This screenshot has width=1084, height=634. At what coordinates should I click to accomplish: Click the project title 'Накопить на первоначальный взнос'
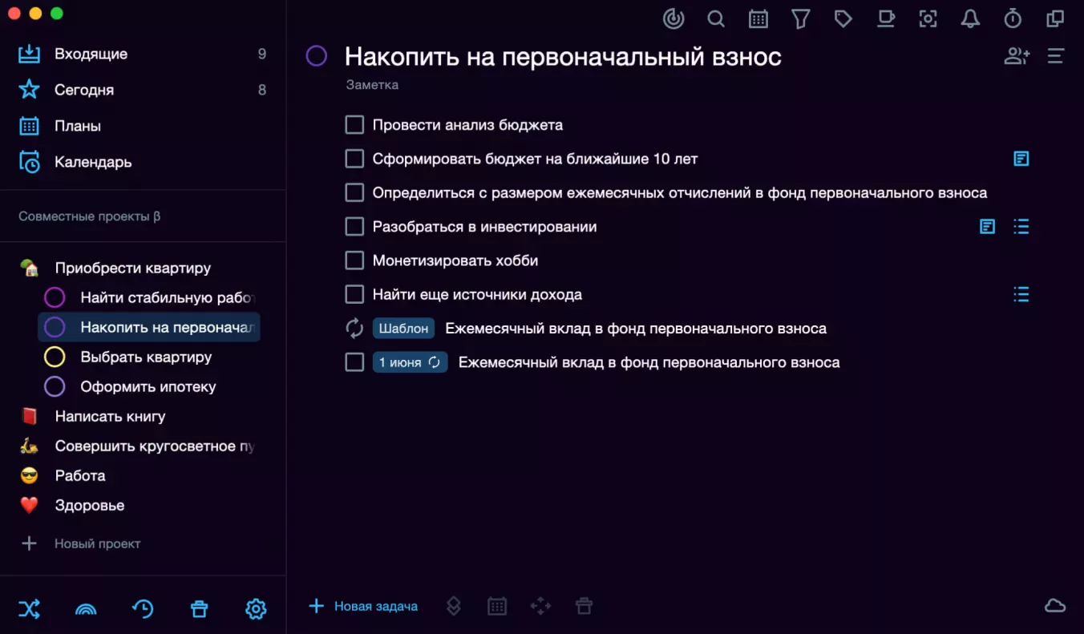pyautogui.click(x=563, y=56)
